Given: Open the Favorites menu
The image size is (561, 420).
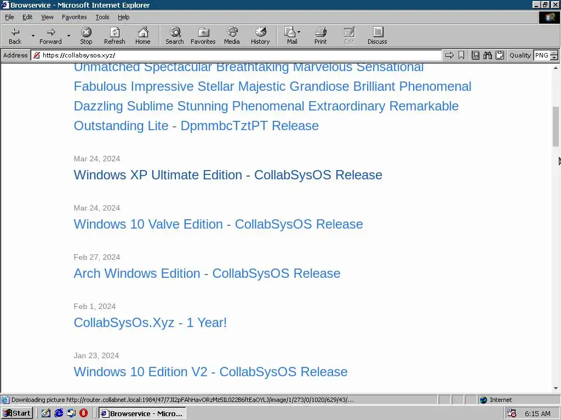Looking at the screenshot, I should [74, 17].
